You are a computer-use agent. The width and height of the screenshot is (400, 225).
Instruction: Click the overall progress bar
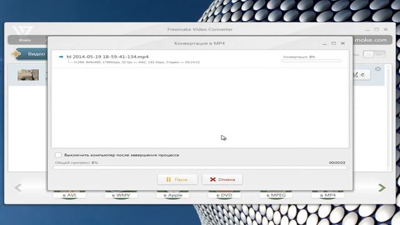click(x=200, y=167)
